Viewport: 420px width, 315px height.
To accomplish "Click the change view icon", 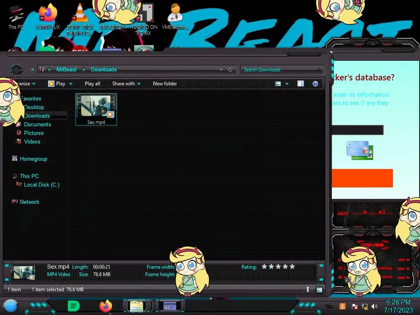I will 278,84.
